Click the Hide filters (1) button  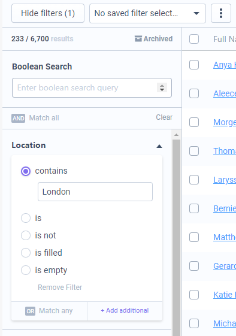(x=48, y=13)
